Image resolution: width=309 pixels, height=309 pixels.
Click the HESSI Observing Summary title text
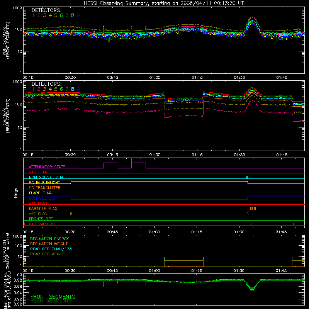pos(163,3)
